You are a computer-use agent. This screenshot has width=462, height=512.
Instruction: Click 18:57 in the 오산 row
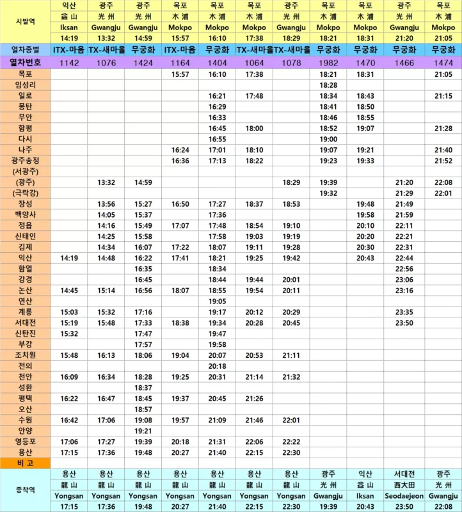pos(143,410)
